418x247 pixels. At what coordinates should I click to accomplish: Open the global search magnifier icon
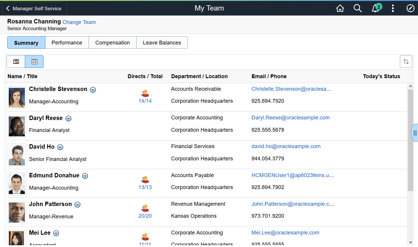point(357,8)
